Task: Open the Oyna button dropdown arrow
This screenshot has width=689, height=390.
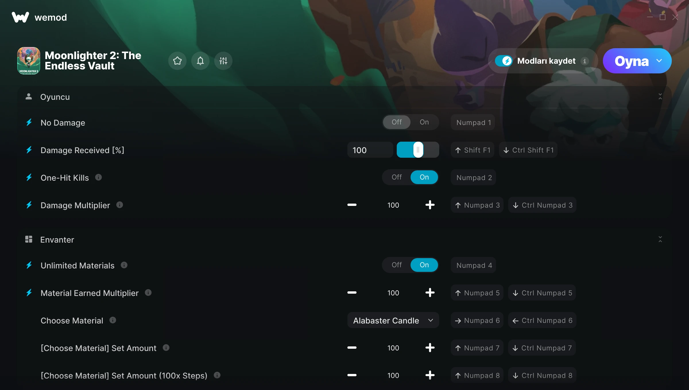Action: [x=659, y=61]
